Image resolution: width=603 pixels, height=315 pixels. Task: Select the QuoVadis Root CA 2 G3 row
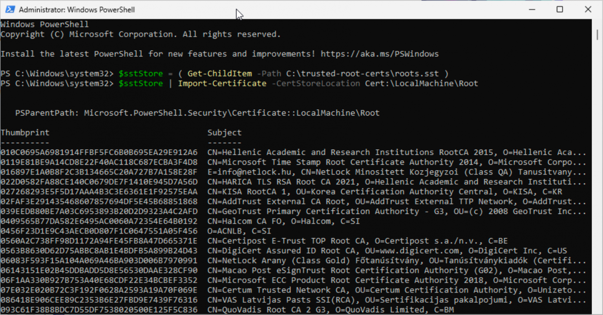click(275, 309)
